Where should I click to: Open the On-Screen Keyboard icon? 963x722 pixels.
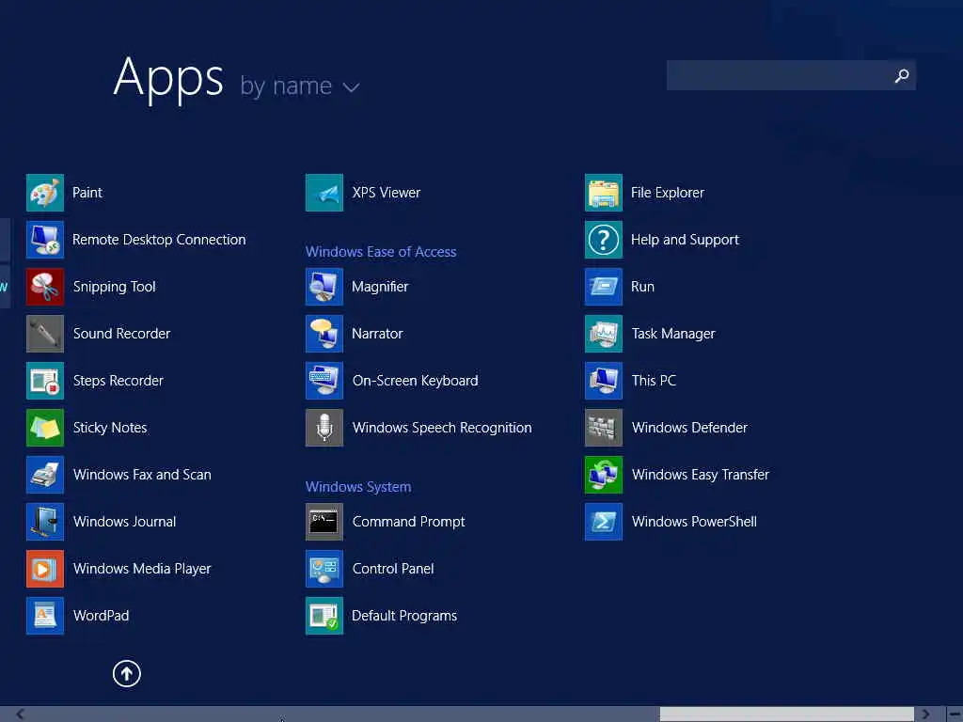point(324,381)
